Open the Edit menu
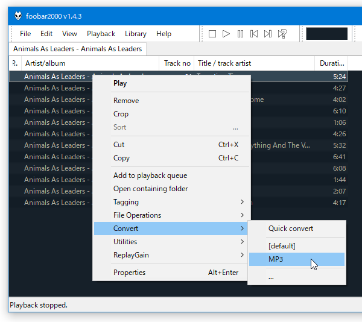The image size is (362, 322). (46, 34)
